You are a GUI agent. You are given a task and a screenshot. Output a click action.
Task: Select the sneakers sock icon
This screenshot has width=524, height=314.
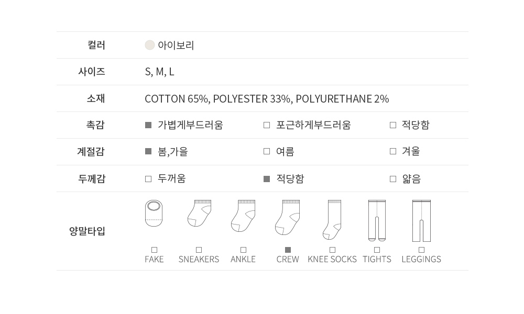click(199, 214)
